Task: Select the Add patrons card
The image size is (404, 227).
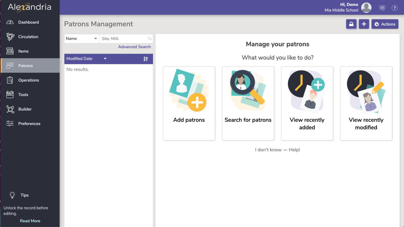Action: click(x=189, y=103)
